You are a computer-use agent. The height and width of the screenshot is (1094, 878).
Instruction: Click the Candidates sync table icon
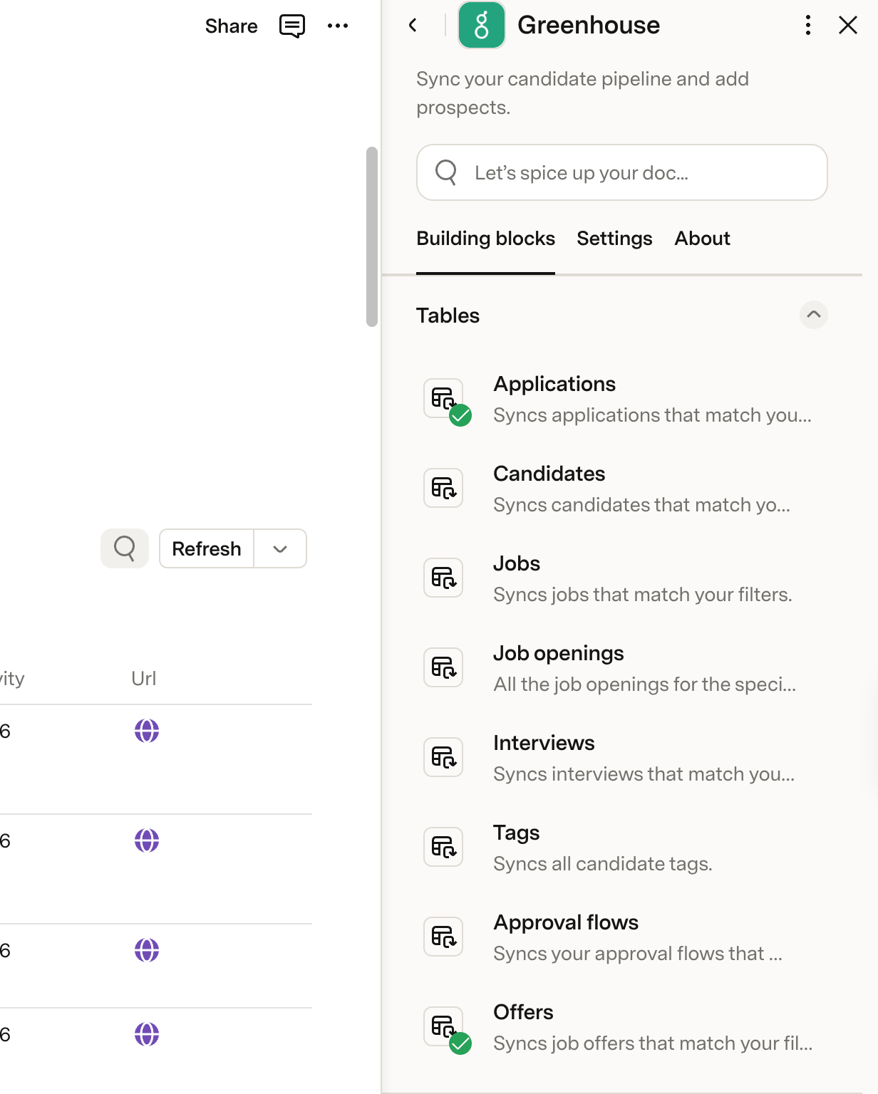443,488
